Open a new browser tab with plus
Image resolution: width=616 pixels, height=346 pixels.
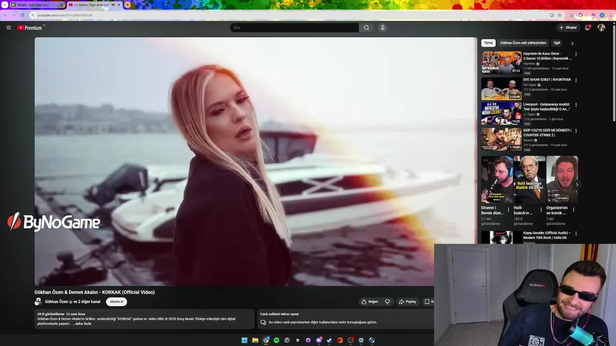[128, 5]
